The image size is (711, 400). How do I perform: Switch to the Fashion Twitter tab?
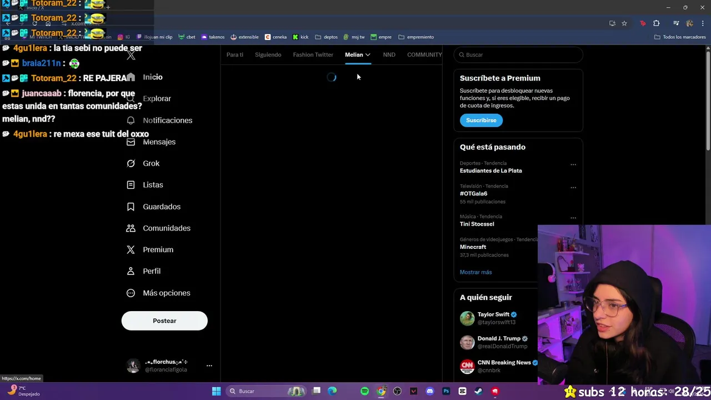pos(313,54)
